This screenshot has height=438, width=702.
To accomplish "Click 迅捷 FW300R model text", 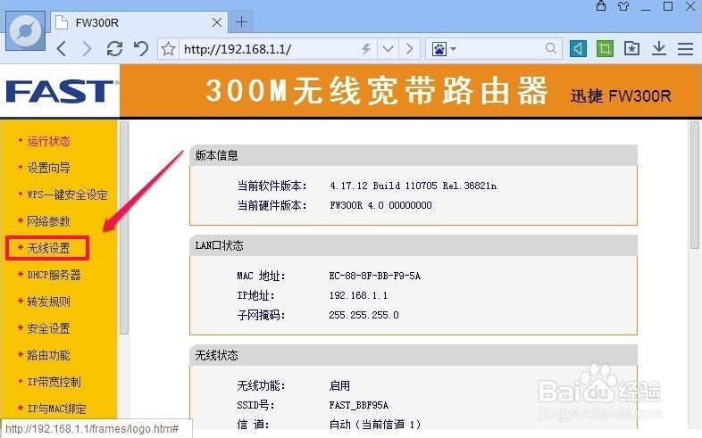I will (621, 96).
